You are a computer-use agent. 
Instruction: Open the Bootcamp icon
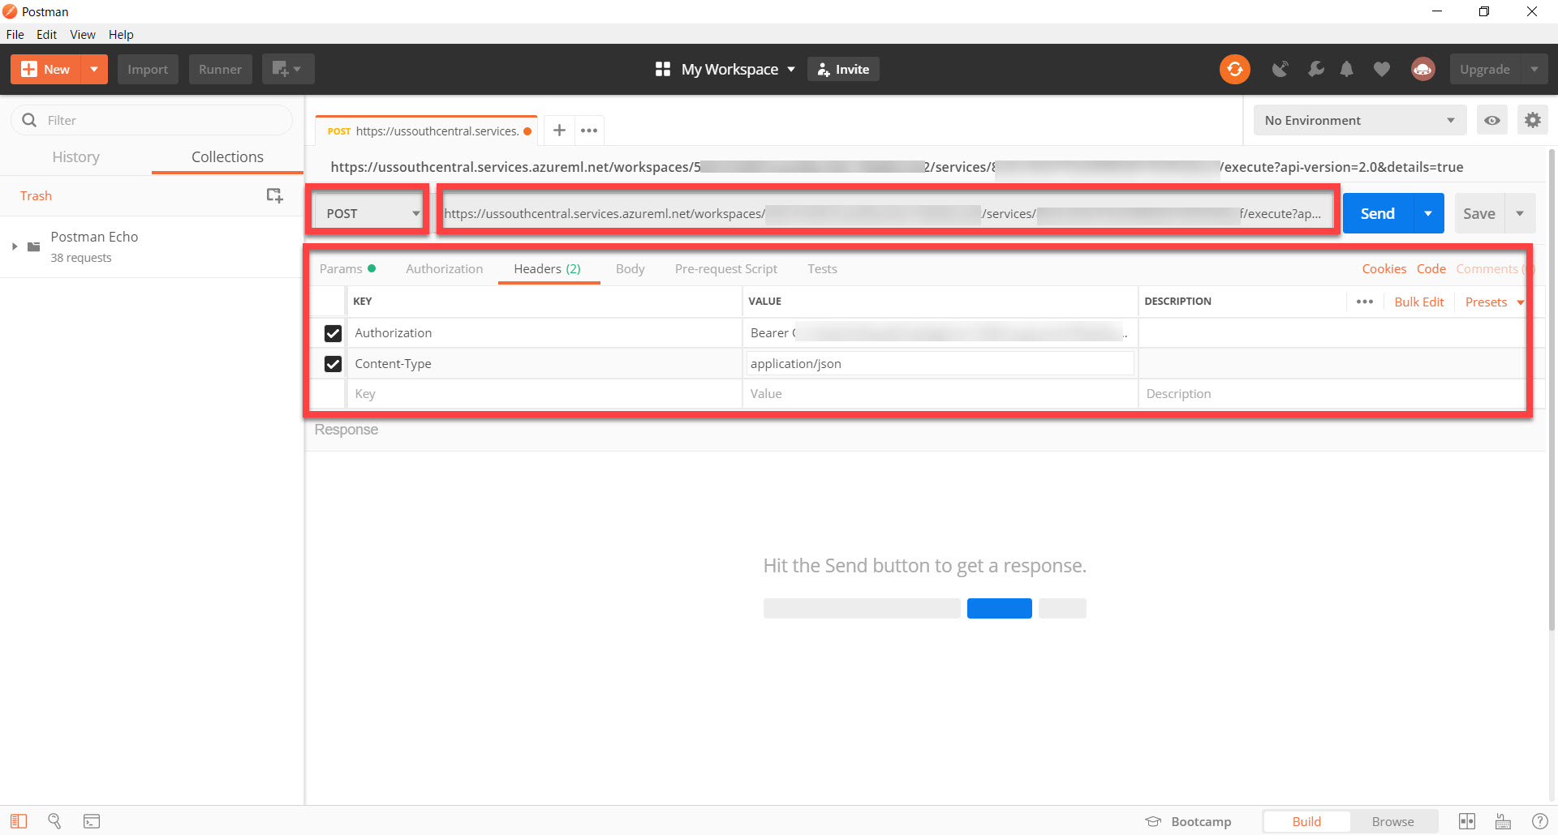[x=1153, y=821]
